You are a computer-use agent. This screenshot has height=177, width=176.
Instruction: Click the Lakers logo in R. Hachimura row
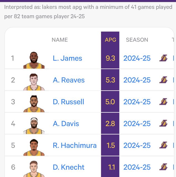tap(163, 145)
